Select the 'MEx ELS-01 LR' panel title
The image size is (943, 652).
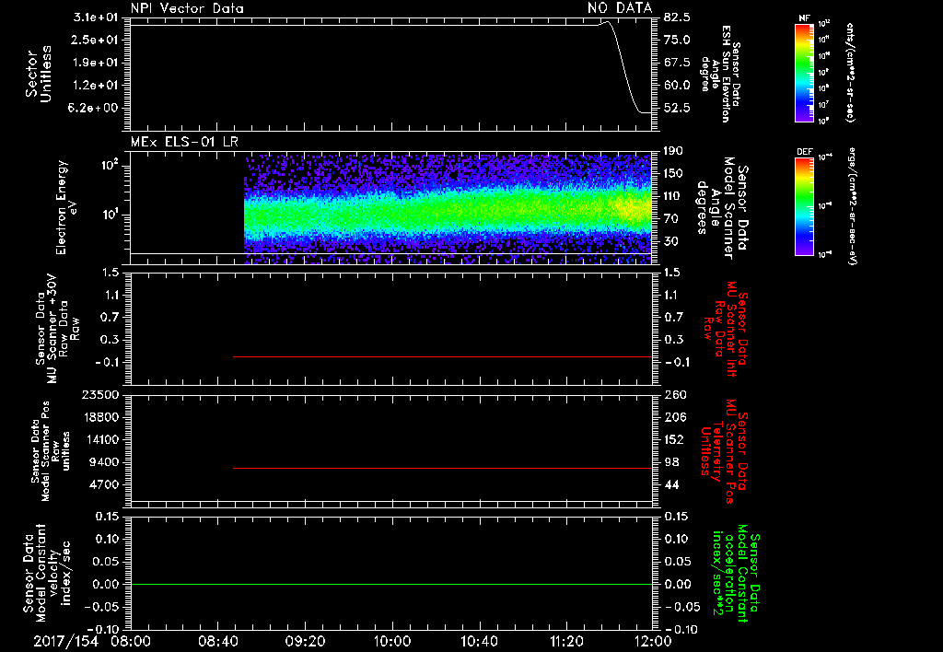click(x=184, y=142)
